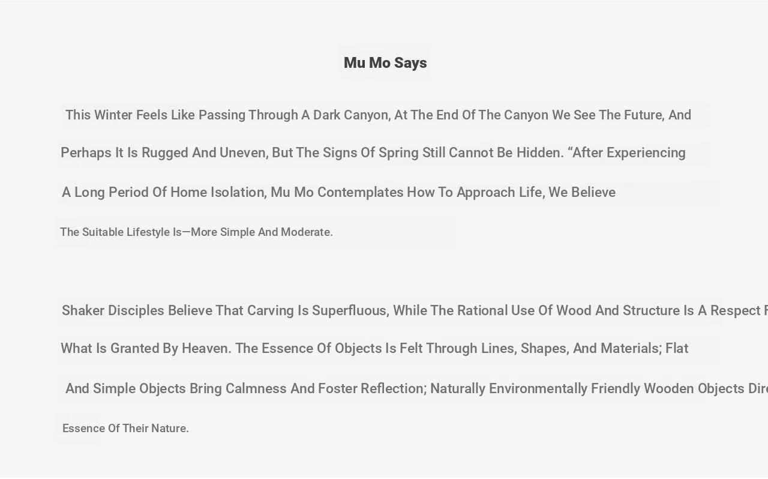Screen dimensions: 768x479
Task: Click the 'Essence Of Their Nature.' line
Action: pyautogui.click(x=125, y=428)
